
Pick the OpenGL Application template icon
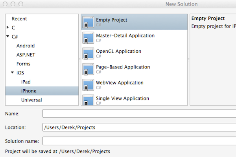pyautogui.click(x=88, y=54)
